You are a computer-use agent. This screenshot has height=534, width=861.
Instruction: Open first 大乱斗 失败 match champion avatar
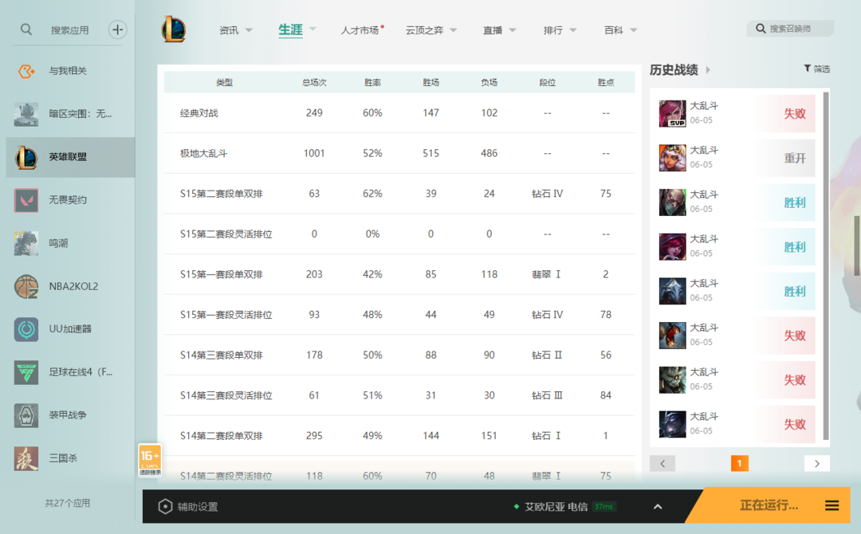click(x=673, y=114)
